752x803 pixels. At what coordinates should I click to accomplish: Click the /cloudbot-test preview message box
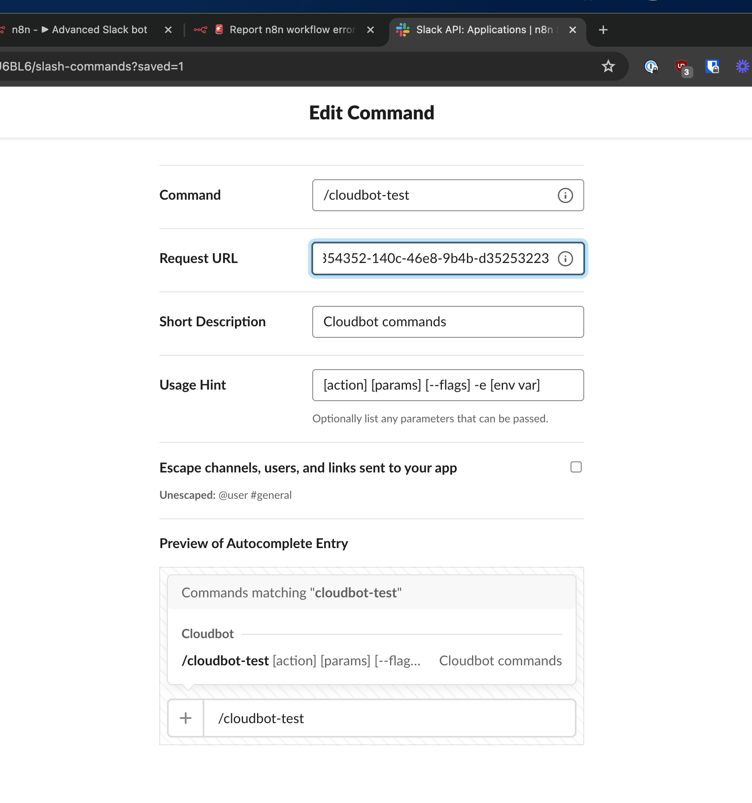(390, 718)
